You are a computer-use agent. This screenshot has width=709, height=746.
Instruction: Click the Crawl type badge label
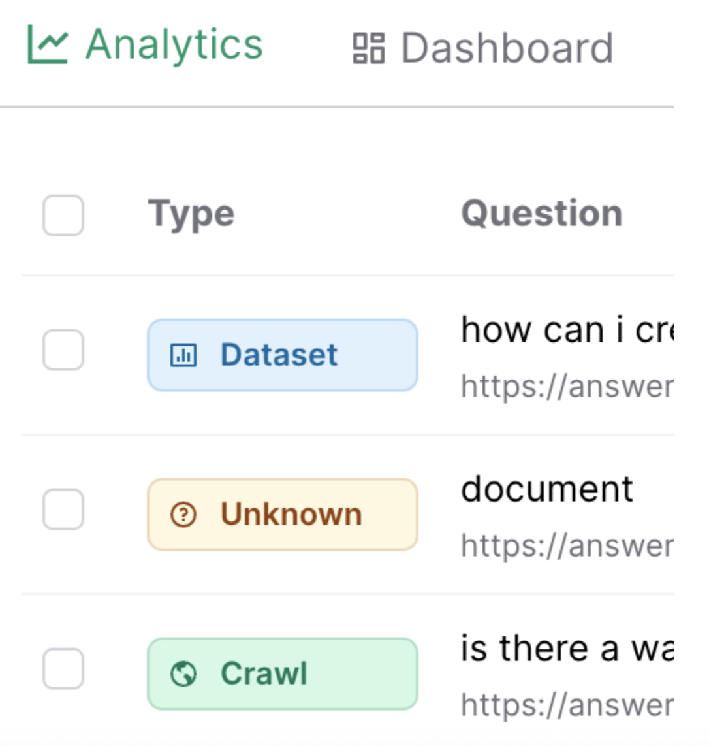click(x=264, y=674)
